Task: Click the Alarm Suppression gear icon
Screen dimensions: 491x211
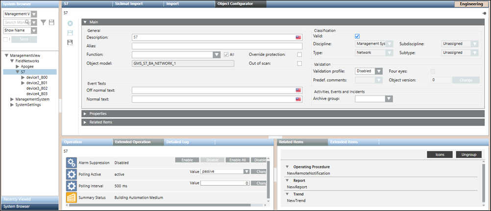Action: click(72, 162)
